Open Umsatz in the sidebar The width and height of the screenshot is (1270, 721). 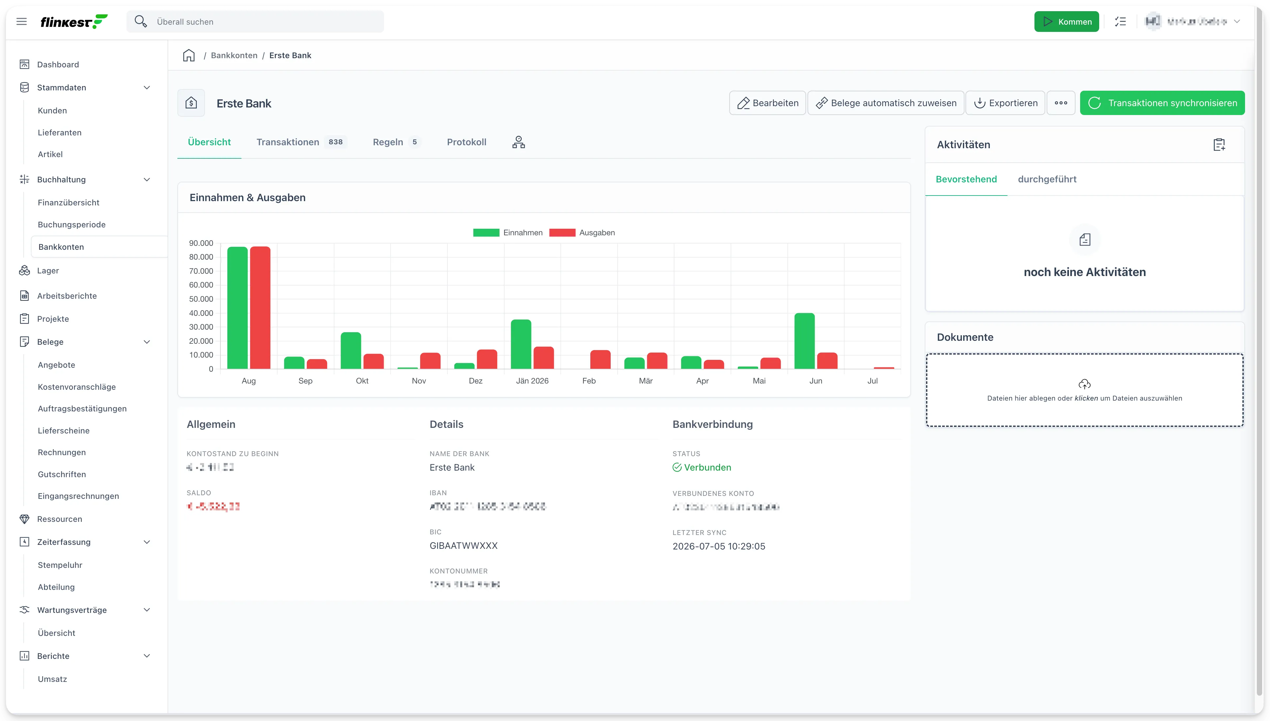52,679
